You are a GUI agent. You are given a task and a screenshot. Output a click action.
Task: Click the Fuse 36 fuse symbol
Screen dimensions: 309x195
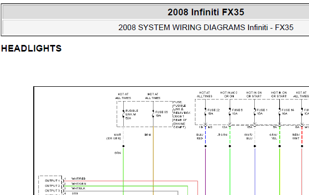153,114
